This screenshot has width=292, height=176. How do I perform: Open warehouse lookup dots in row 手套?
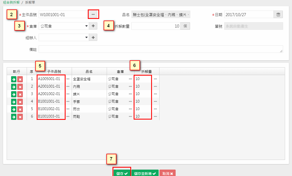tap(130, 101)
